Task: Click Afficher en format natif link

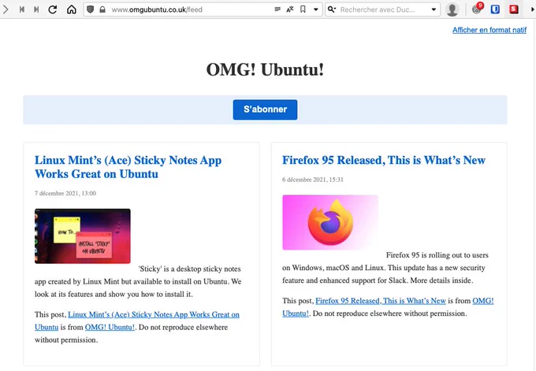Action: pyautogui.click(x=489, y=30)
